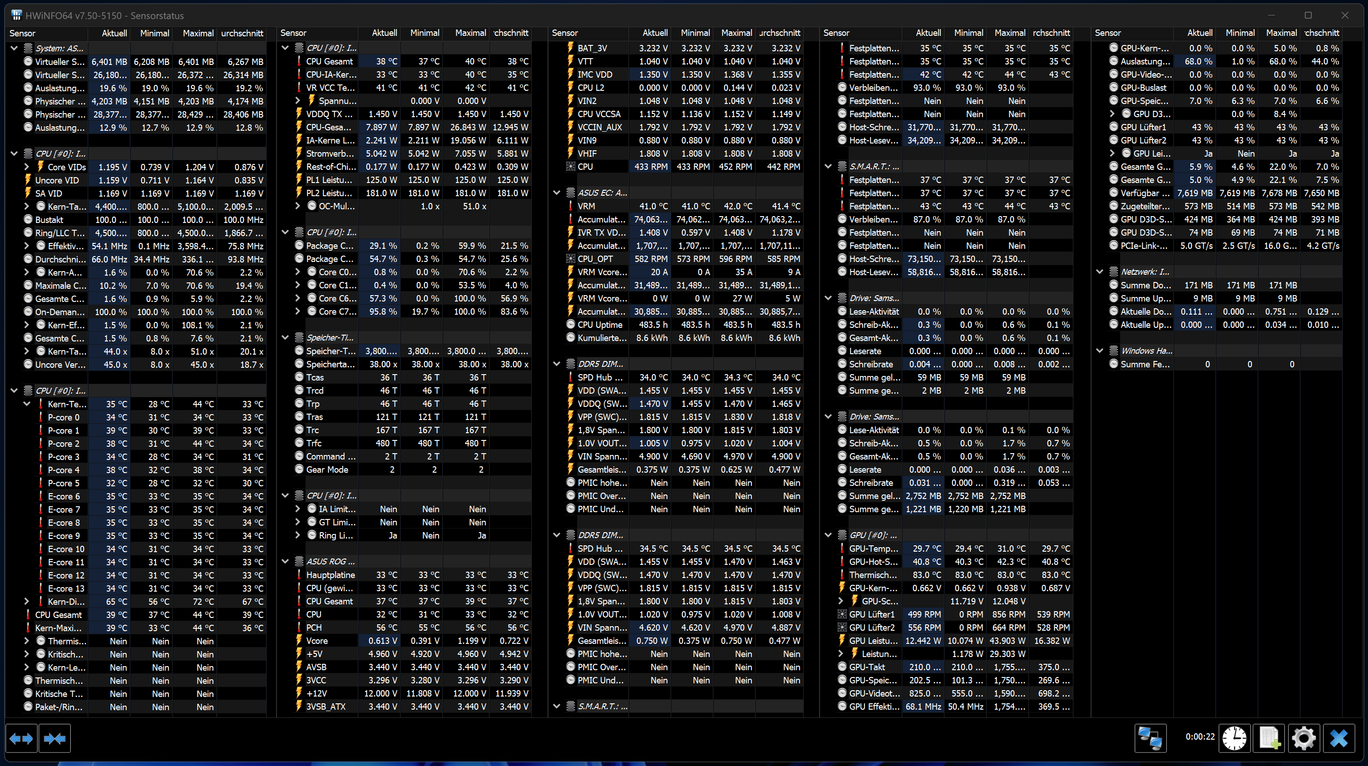Click the clock icon beside Bustakt

coord(28,219)
